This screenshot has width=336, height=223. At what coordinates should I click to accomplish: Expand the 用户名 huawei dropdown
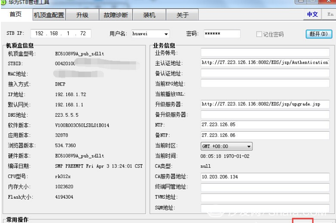pyautogui.click(x=166, y=34)
